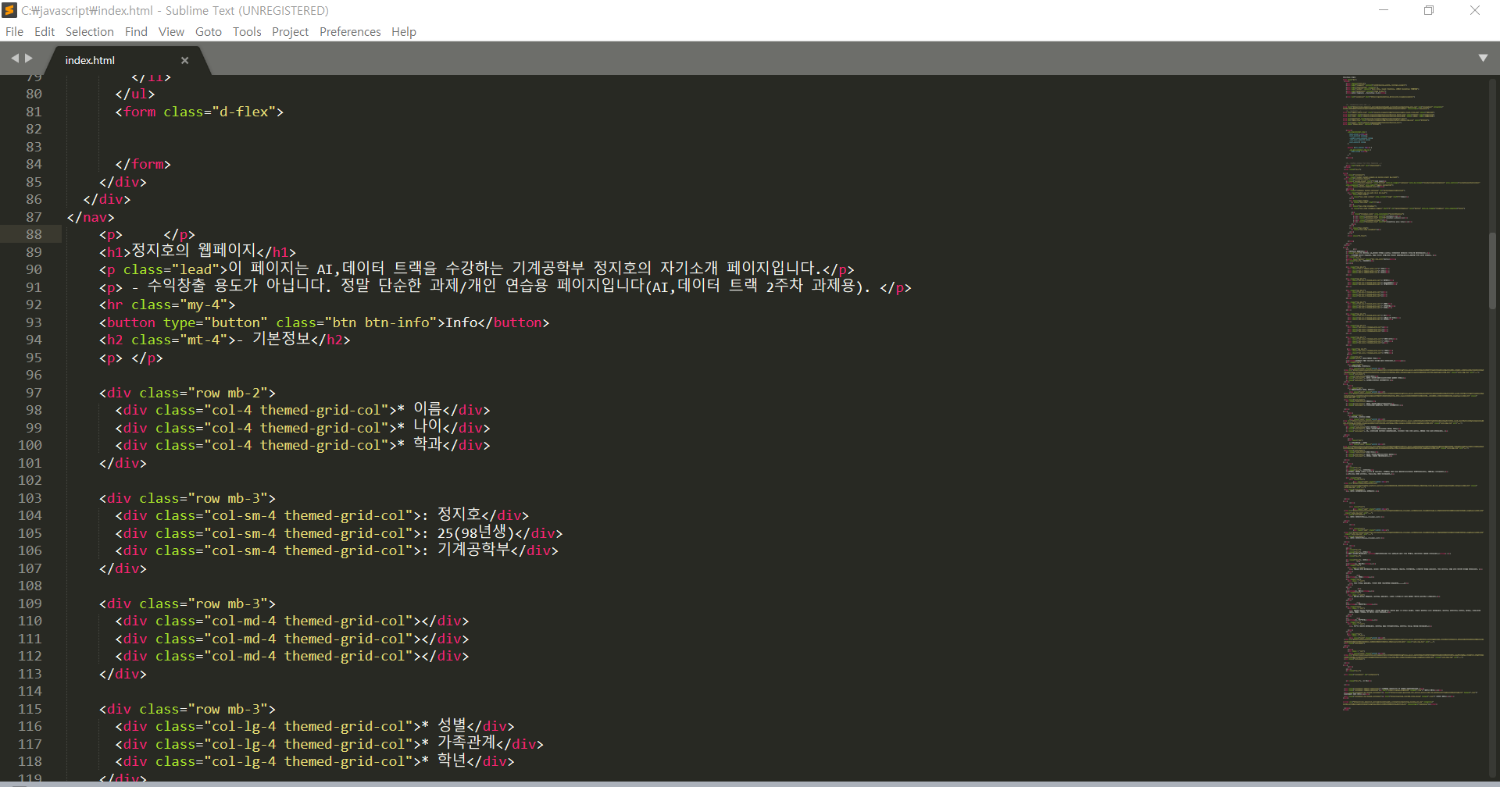
Task: Open the View menu
Action: click(x=171, y=32)
